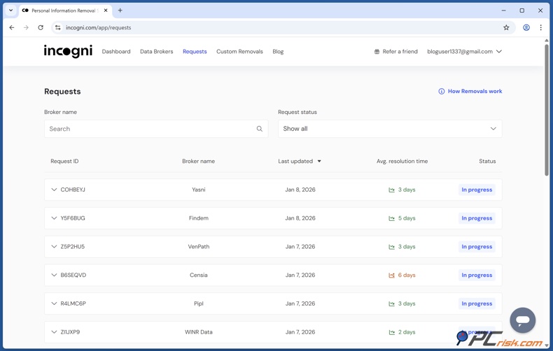Click the Broker name search field
Image resolution: width=553 pixels, height=351 pixels.
[156, 129]
